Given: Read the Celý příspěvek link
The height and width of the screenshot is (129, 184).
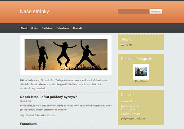Looking at the screenshot, I should coord(27,115).
